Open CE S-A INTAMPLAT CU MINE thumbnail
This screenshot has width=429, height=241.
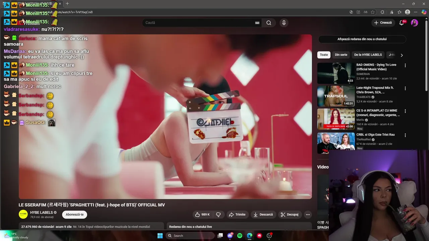click(336, 119)
